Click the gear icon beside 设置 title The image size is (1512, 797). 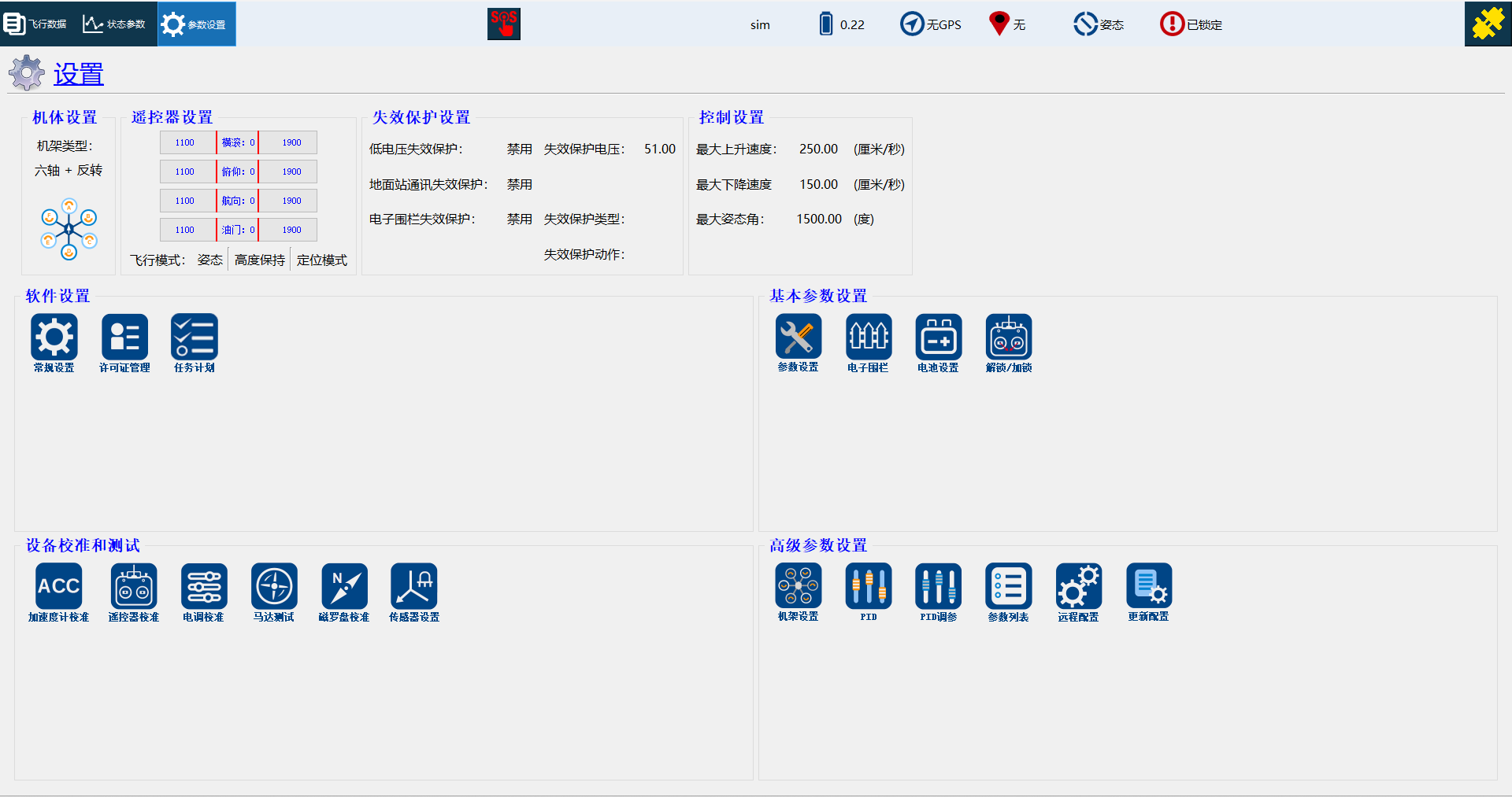(x=27, y=73)
